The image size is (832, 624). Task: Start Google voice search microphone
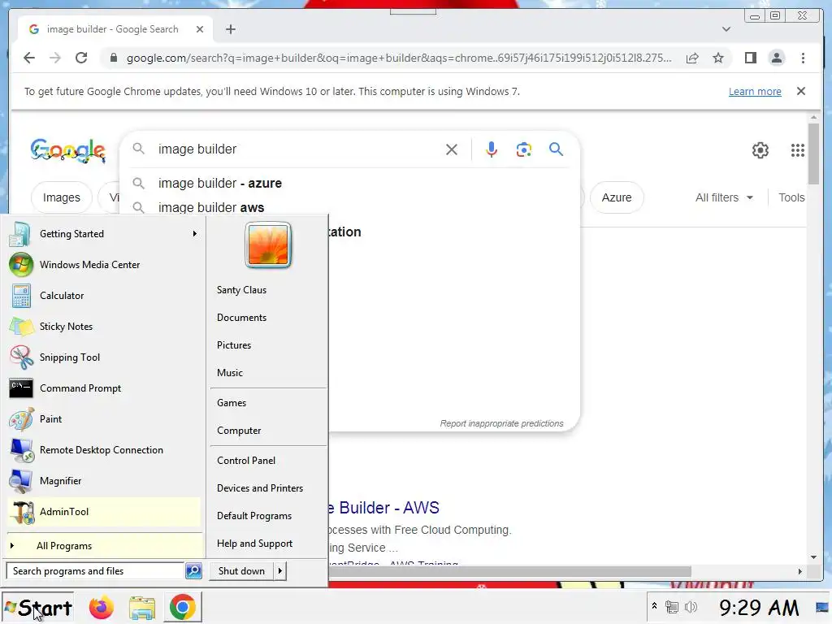[492, 149]
